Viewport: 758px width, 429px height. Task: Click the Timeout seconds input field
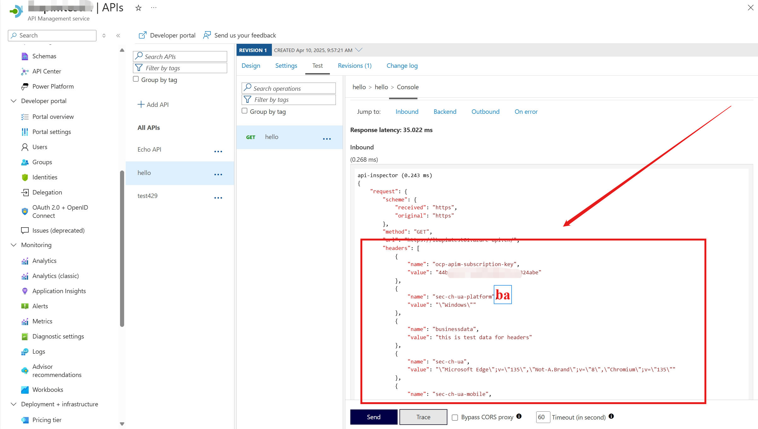tap(543, 417)
